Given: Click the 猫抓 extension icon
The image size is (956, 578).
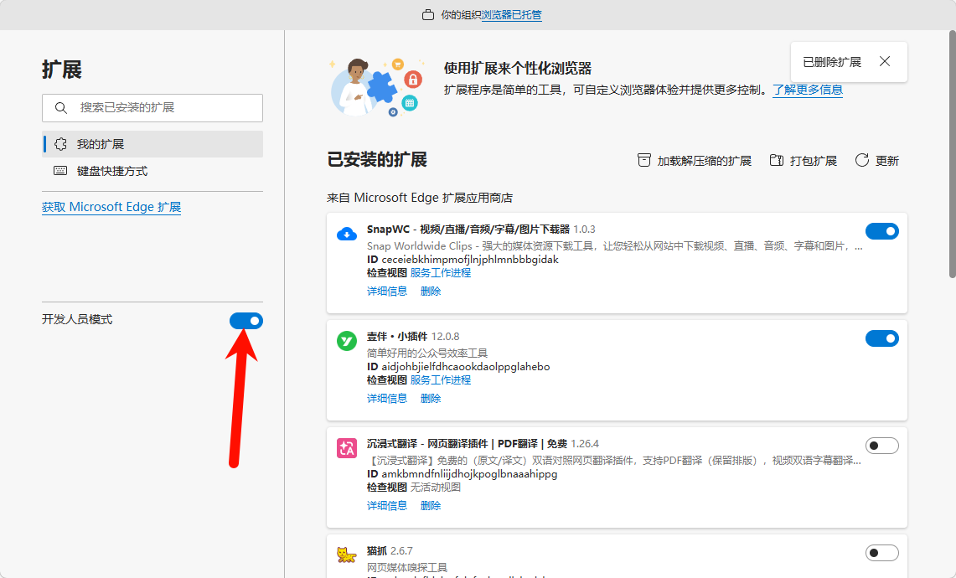Looking at the screenshot, I should coord(346,553).
